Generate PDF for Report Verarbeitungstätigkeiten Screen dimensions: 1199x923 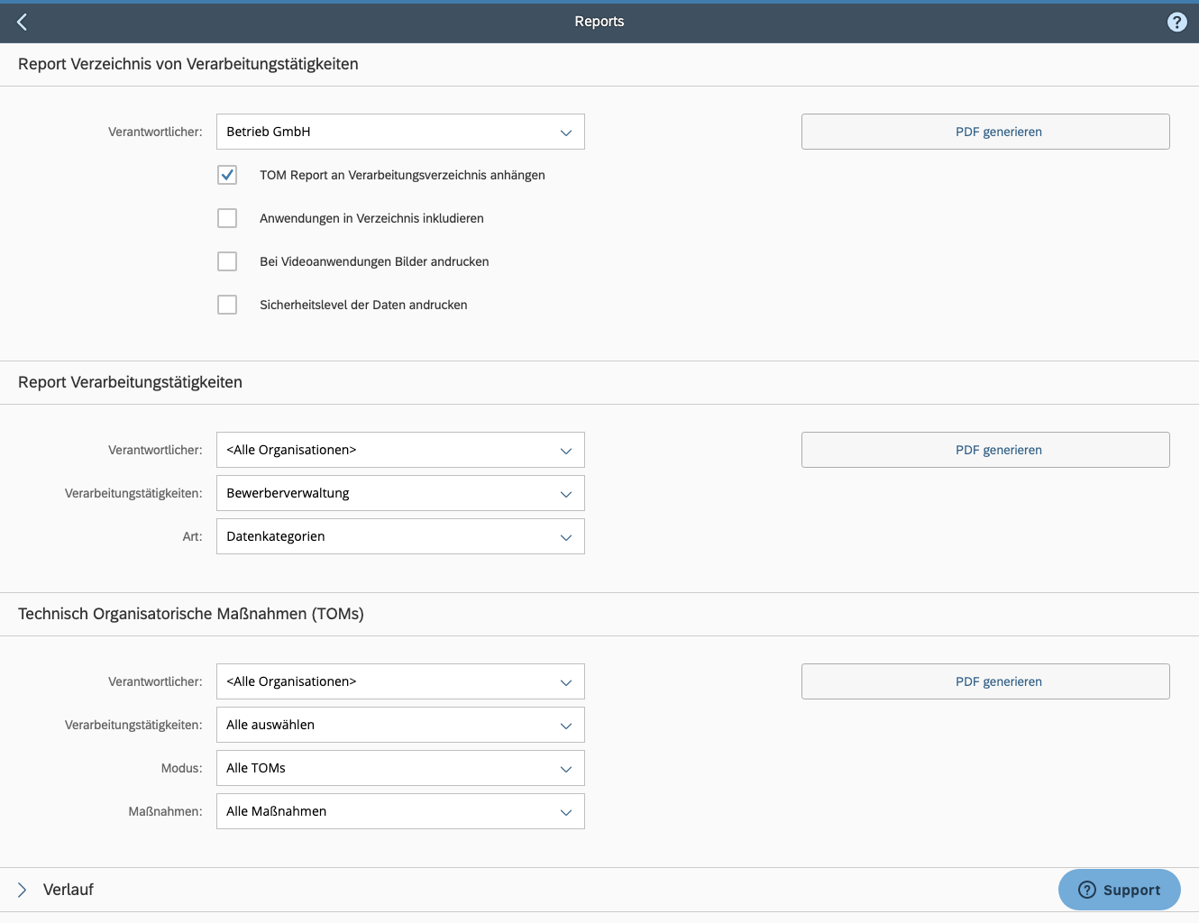click(x=985, y=450)
